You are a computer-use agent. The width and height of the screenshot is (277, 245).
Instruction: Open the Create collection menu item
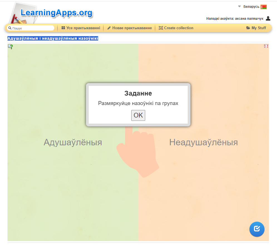pos(176,28)
